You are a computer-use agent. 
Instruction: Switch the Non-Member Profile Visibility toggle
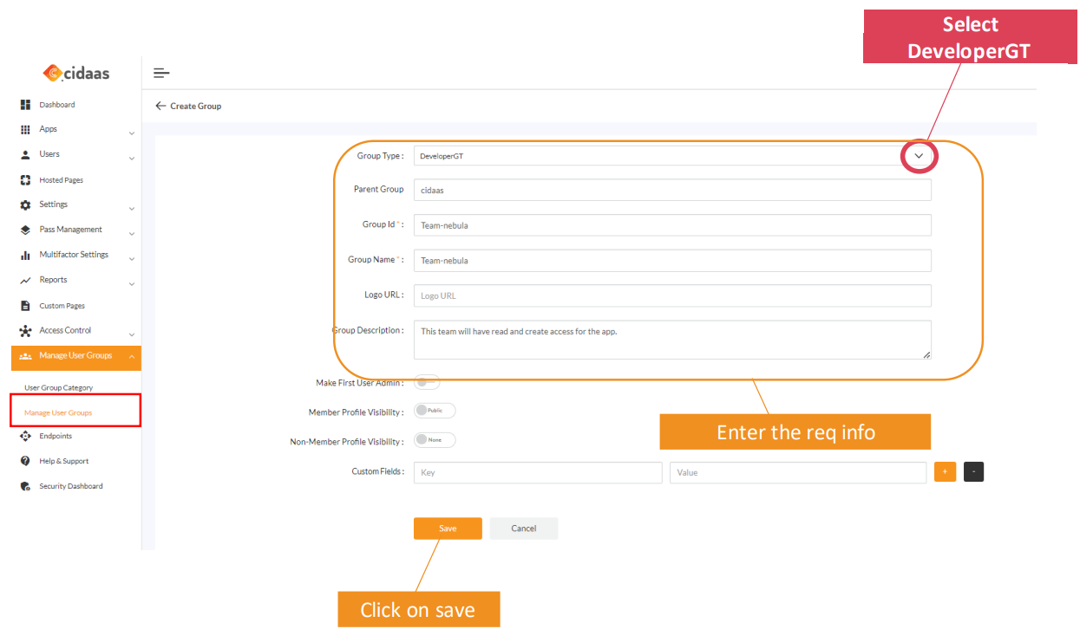point(434,439)
